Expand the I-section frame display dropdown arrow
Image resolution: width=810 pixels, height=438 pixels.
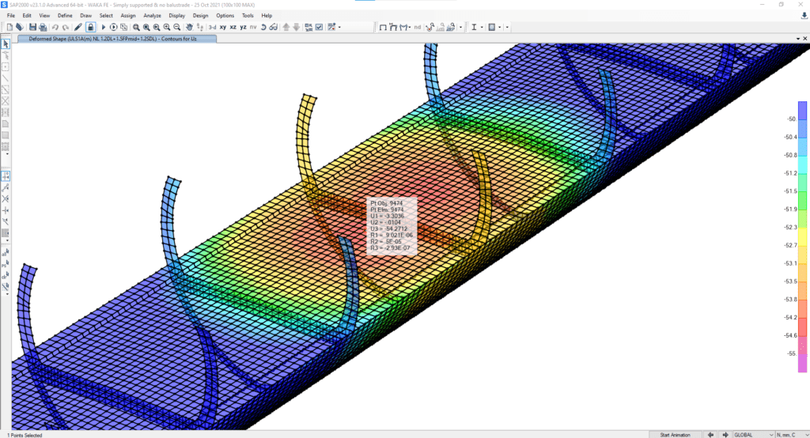pos(483,27)
